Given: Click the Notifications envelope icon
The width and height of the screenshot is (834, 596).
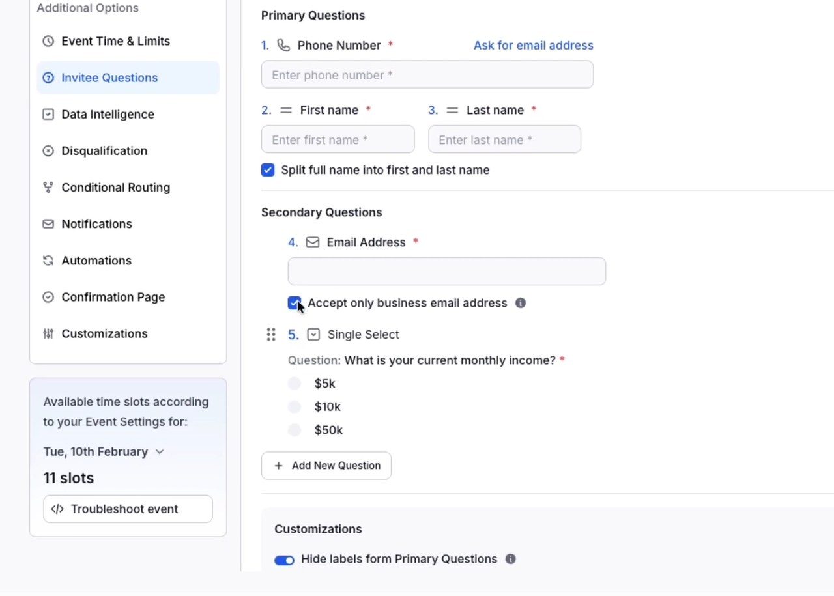Looking at the screenshot, I should pos(48,223).
